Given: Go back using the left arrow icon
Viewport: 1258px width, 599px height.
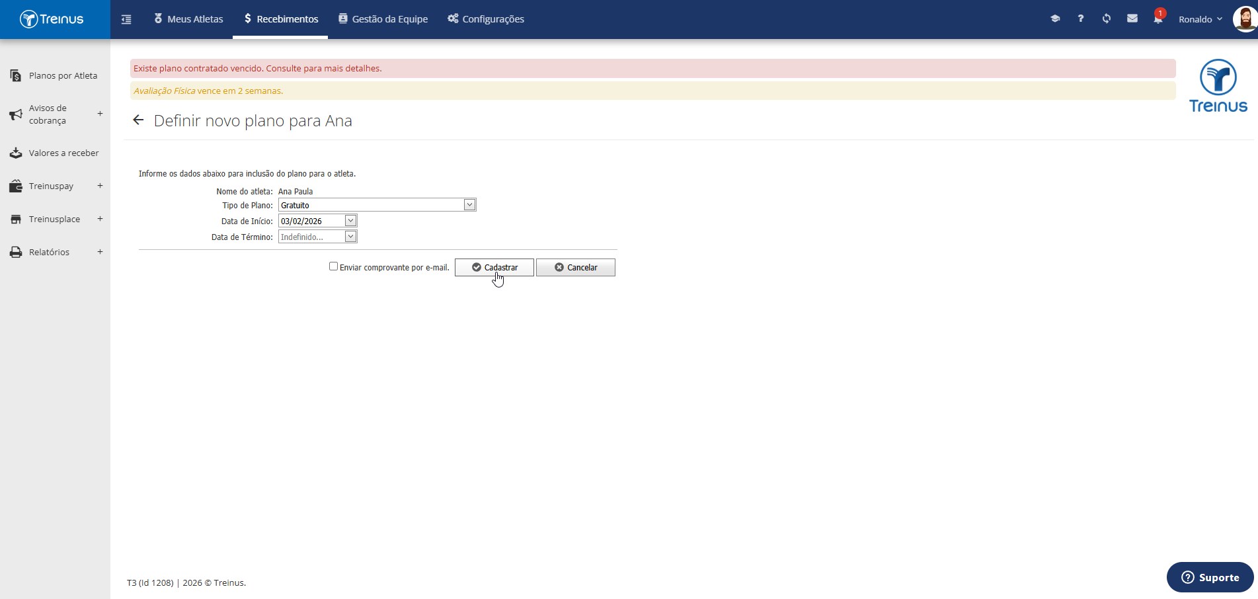Looking at the screenshot, I should [138, 120].
